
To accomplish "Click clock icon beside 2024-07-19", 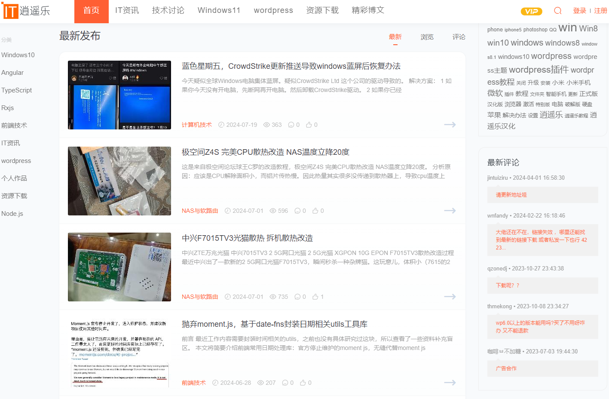I will pos(221,125).
